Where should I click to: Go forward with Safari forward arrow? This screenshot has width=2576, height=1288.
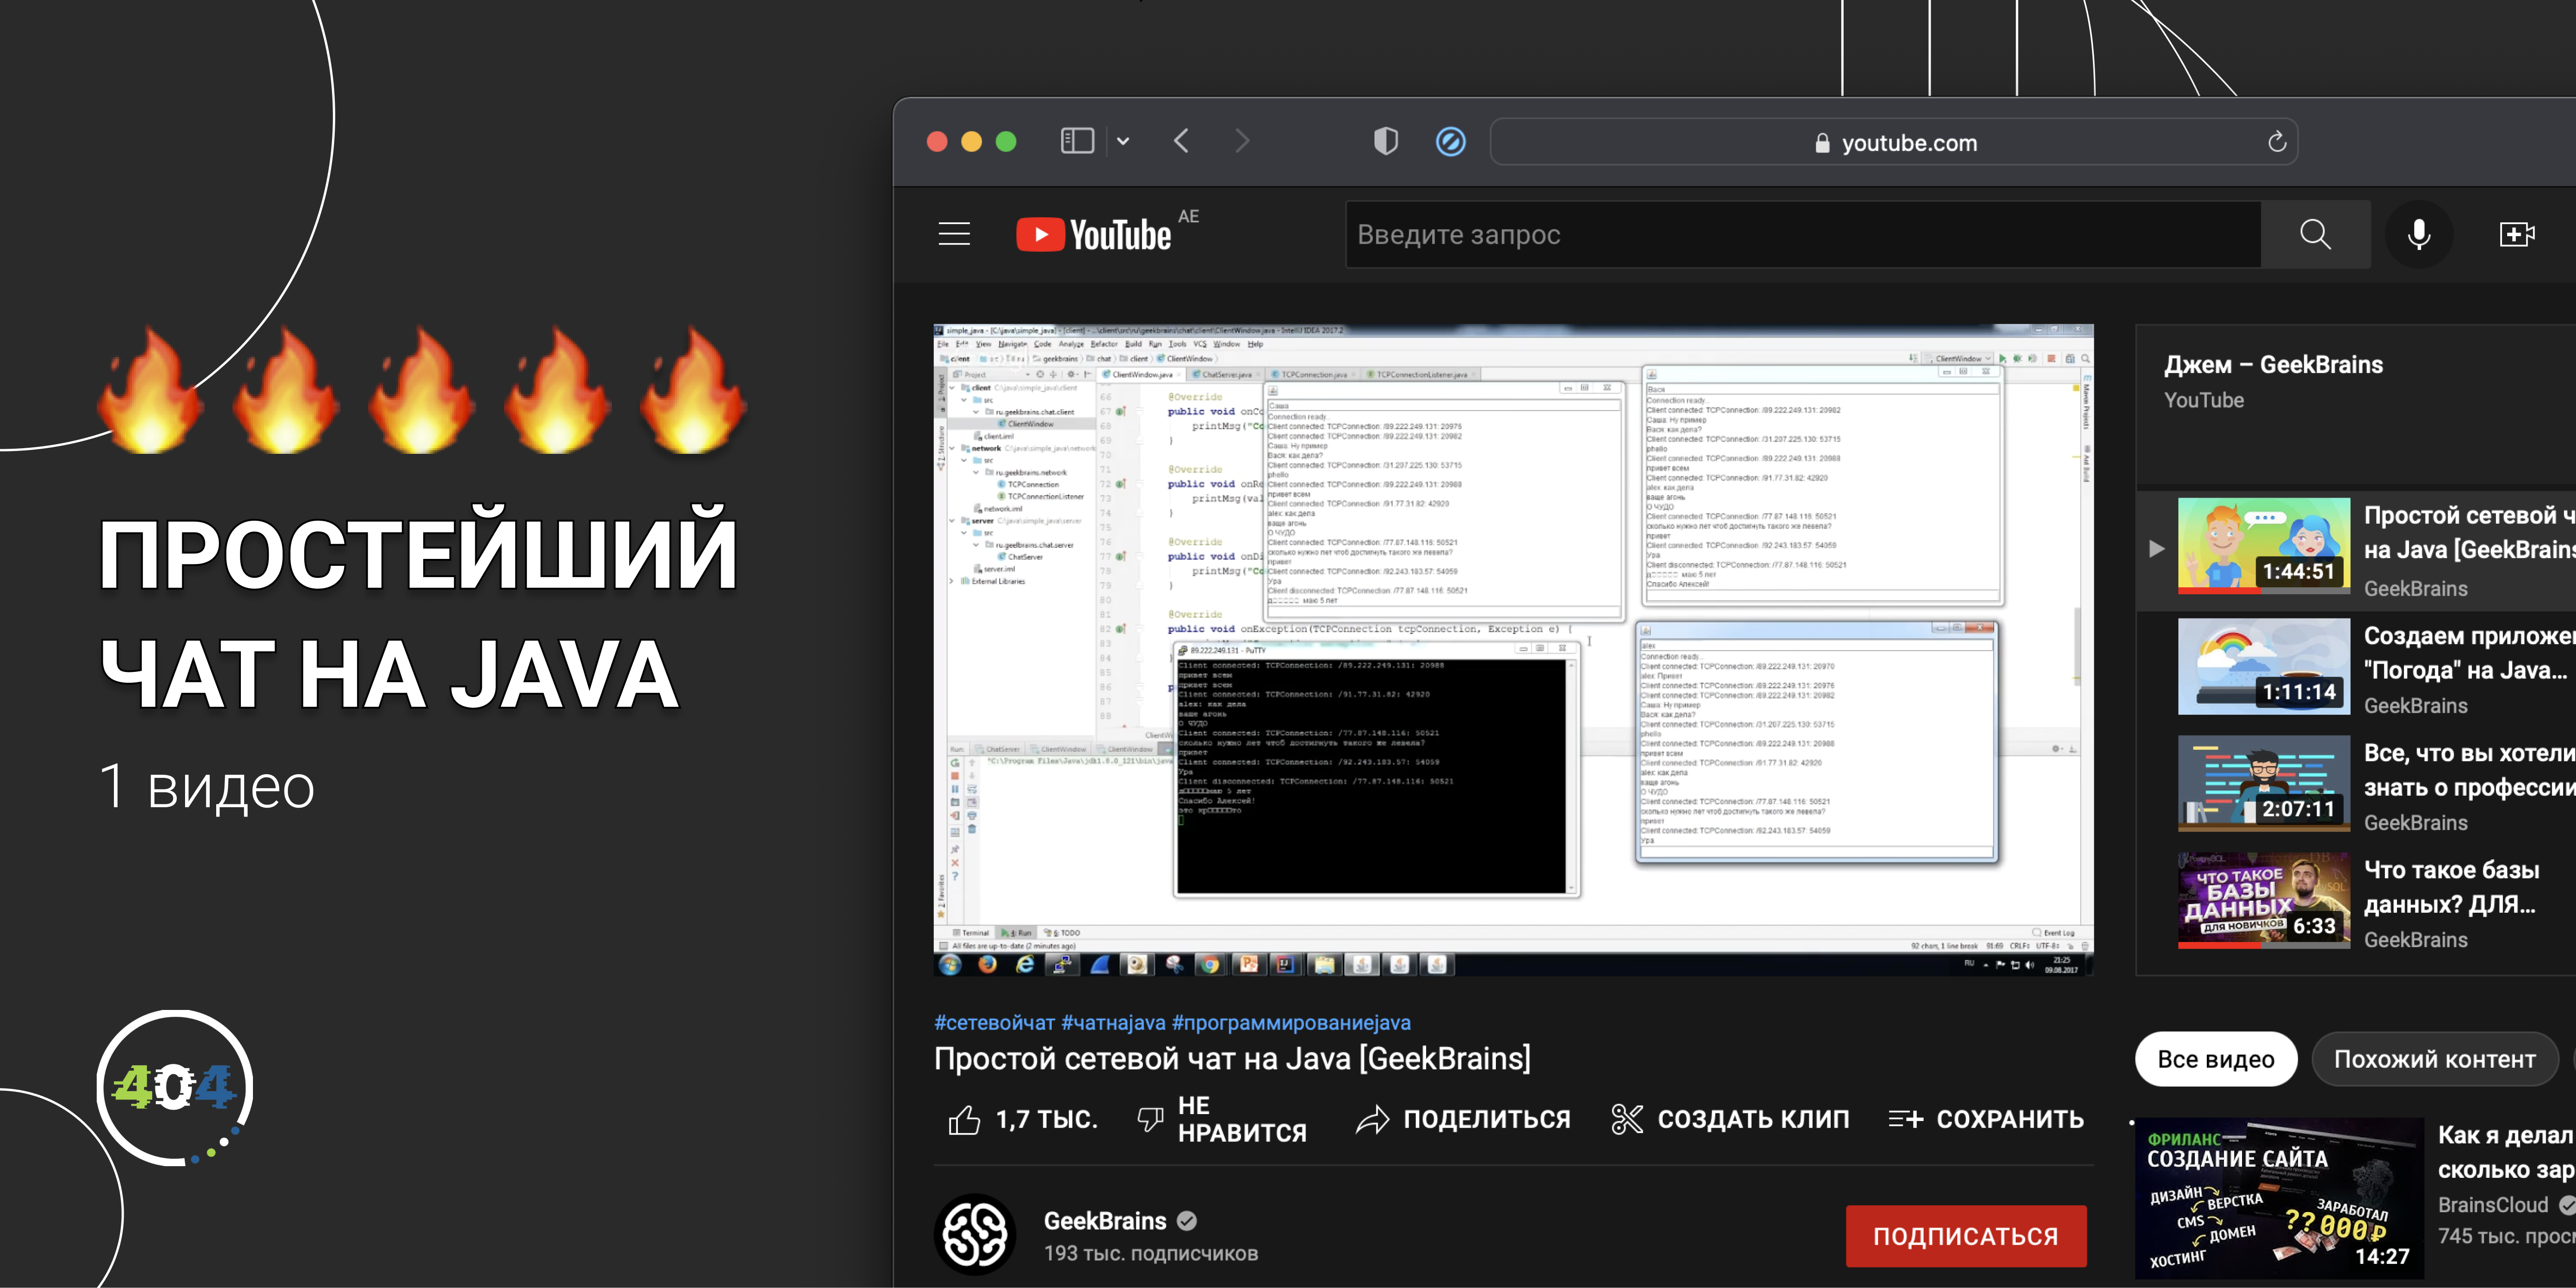[x=1242, y=141]
